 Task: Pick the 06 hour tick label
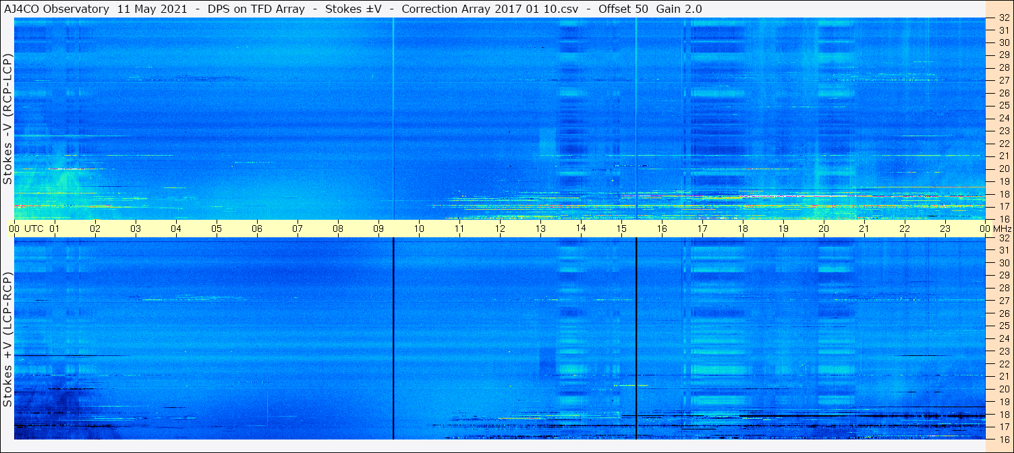tap(257, 229)
